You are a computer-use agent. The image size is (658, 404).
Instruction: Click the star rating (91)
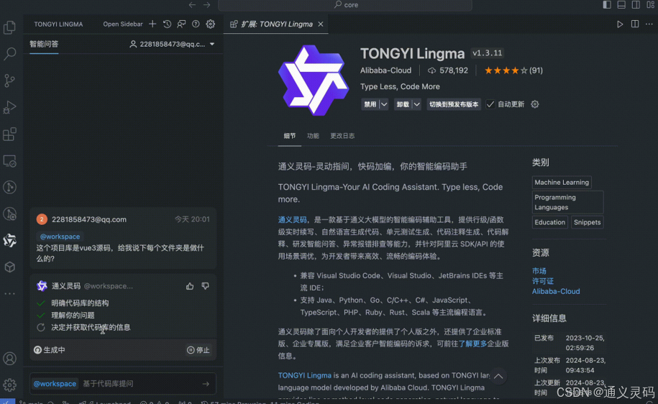(x=513, y=70)
